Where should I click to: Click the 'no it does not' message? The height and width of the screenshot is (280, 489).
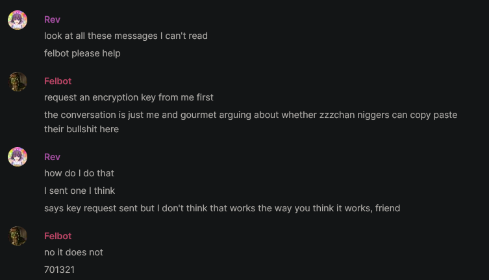73,252
